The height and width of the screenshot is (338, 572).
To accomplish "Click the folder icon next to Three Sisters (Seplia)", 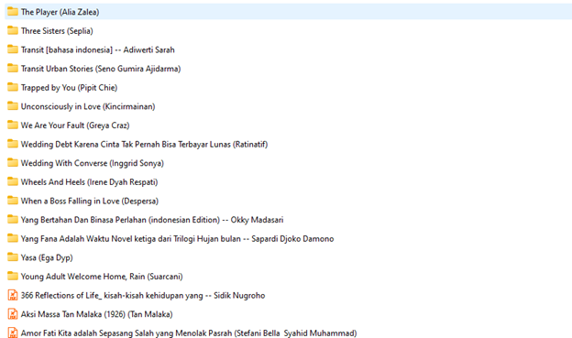I will pos(13,30).
